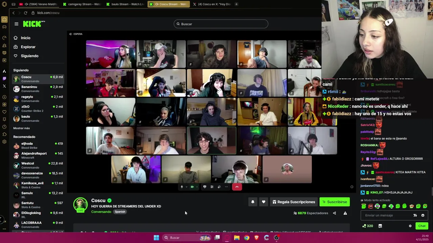This screenshot has height=243, width=433.
Task: Open the channel shop icon below chat
Action: [x=380, y=226]
